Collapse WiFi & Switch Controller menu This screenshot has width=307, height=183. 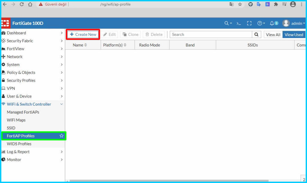point(33,104)
